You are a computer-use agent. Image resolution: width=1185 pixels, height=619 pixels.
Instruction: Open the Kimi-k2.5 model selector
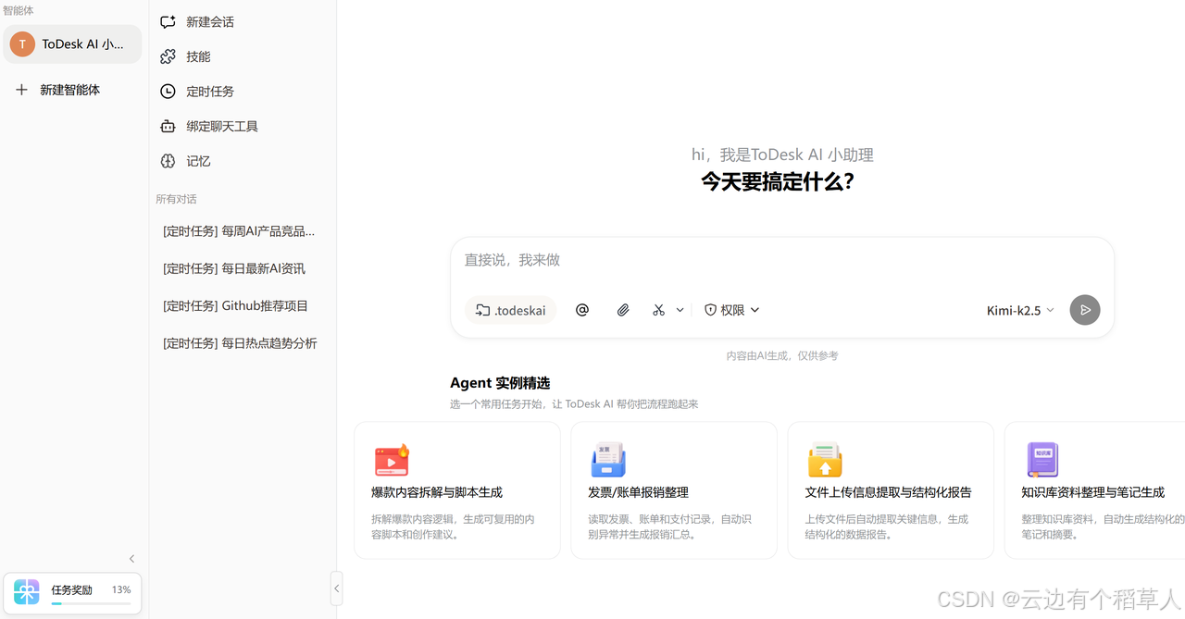[x=1020, y=310]
